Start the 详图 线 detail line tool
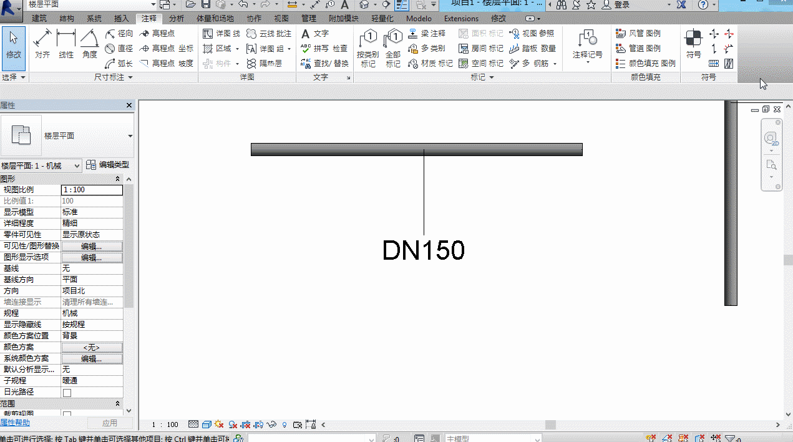This screenshot has width=793, height=442. [x=221, y=33]
